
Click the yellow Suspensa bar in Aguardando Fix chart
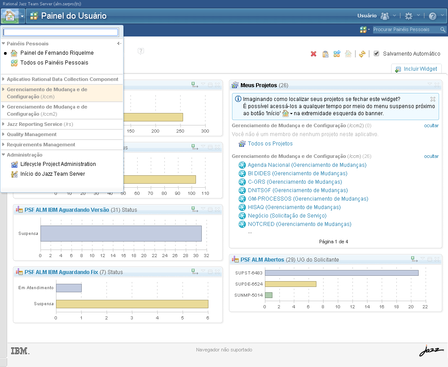point(132,304)
